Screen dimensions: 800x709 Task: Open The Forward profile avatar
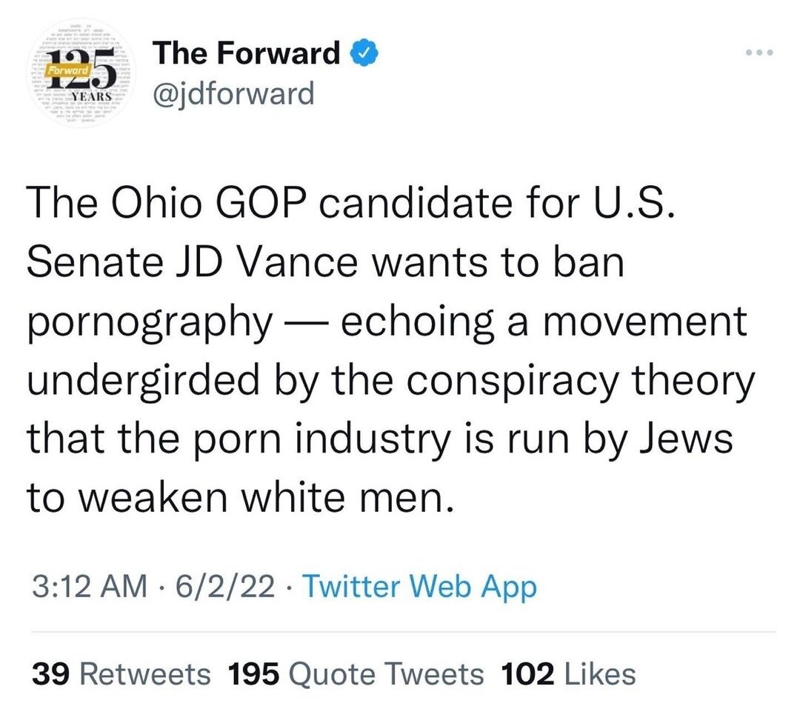click(79, 79)
